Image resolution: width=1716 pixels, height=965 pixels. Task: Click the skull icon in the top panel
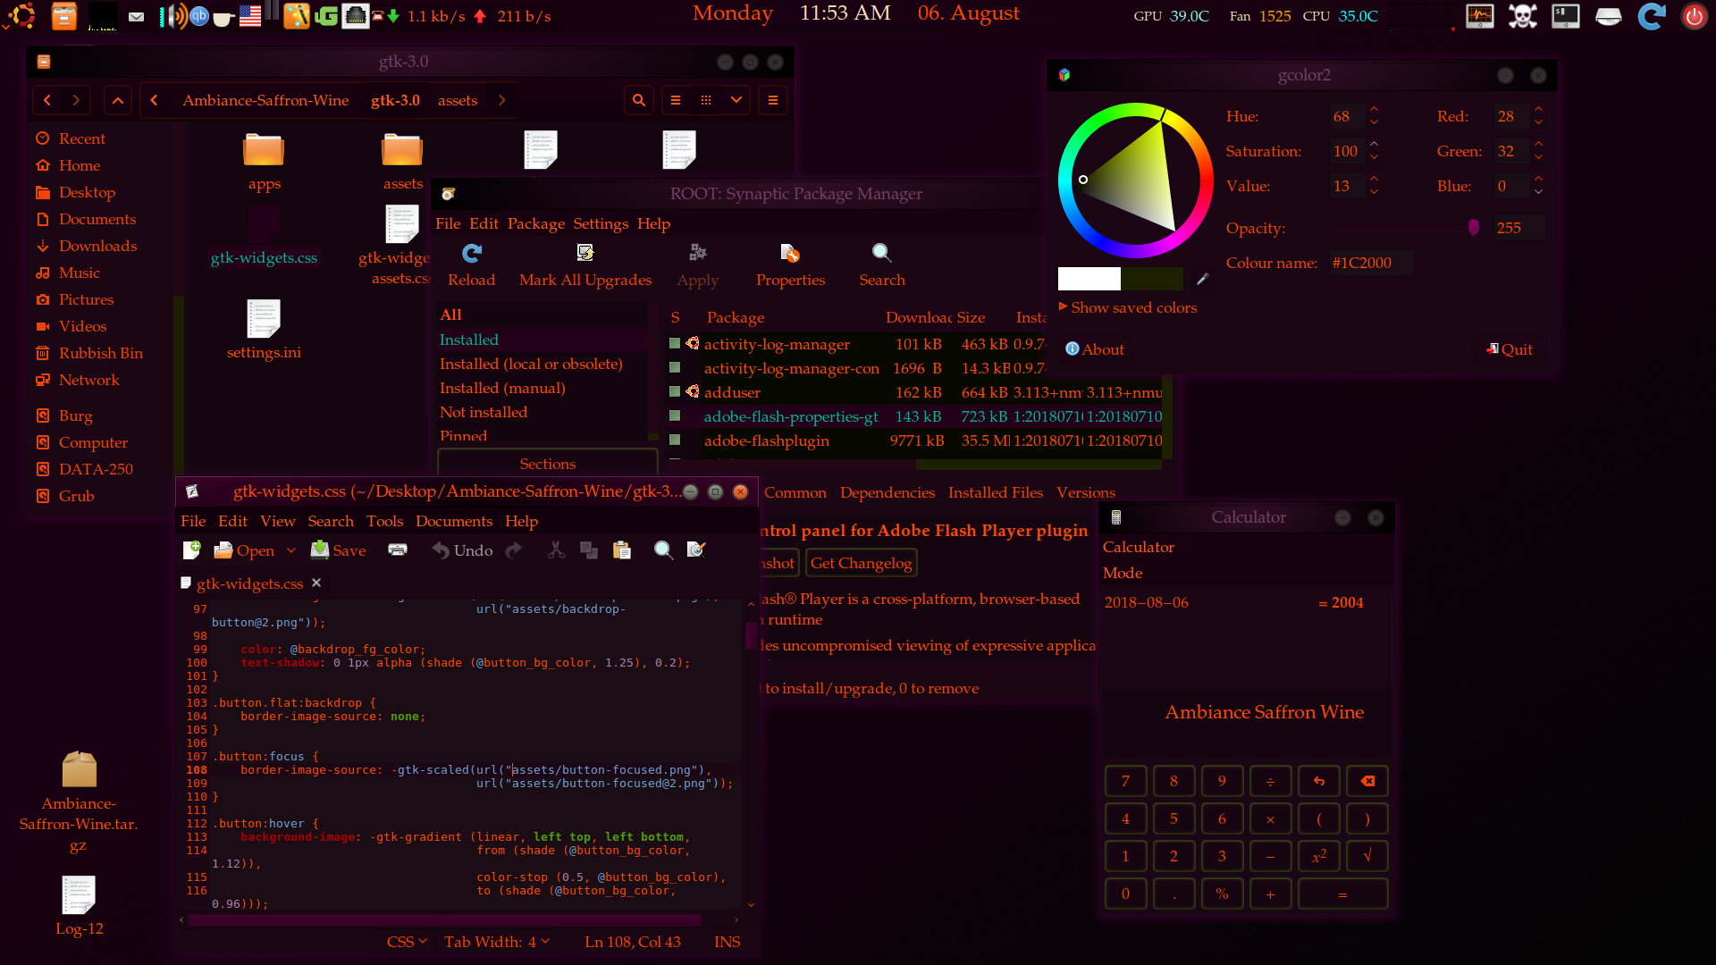click(x=1522, y=16)
